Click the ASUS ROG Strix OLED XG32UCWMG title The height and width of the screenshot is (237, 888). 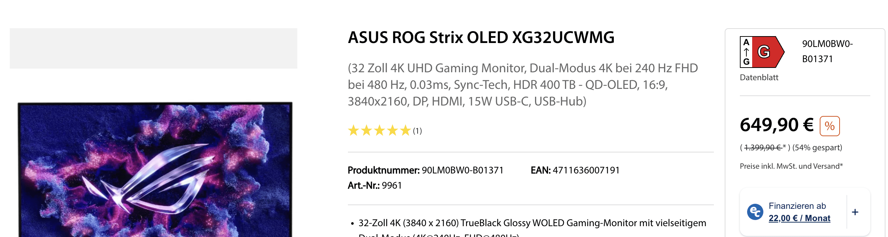(x=481, y=38)
